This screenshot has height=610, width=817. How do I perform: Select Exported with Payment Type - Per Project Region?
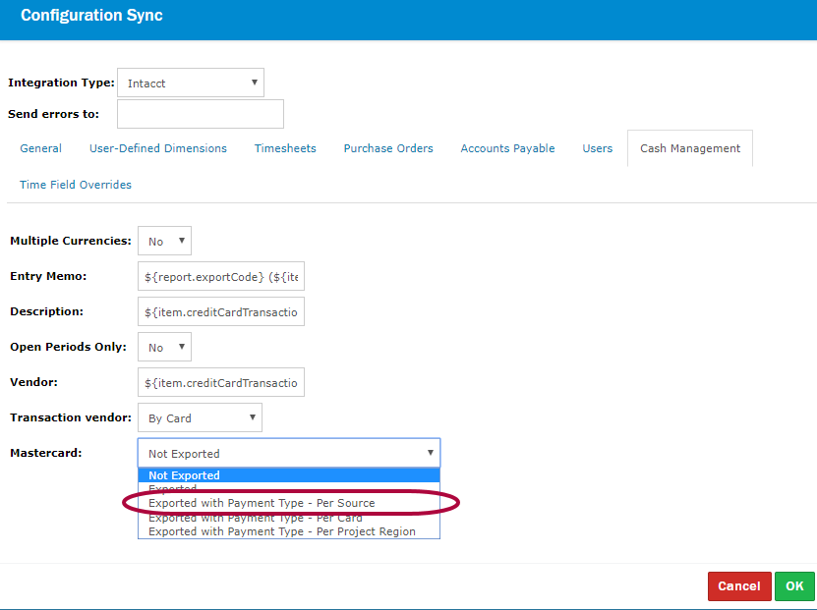click(282, 531)
